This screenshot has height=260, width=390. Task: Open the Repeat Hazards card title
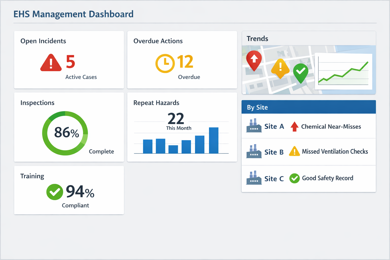tap(156, 103)
